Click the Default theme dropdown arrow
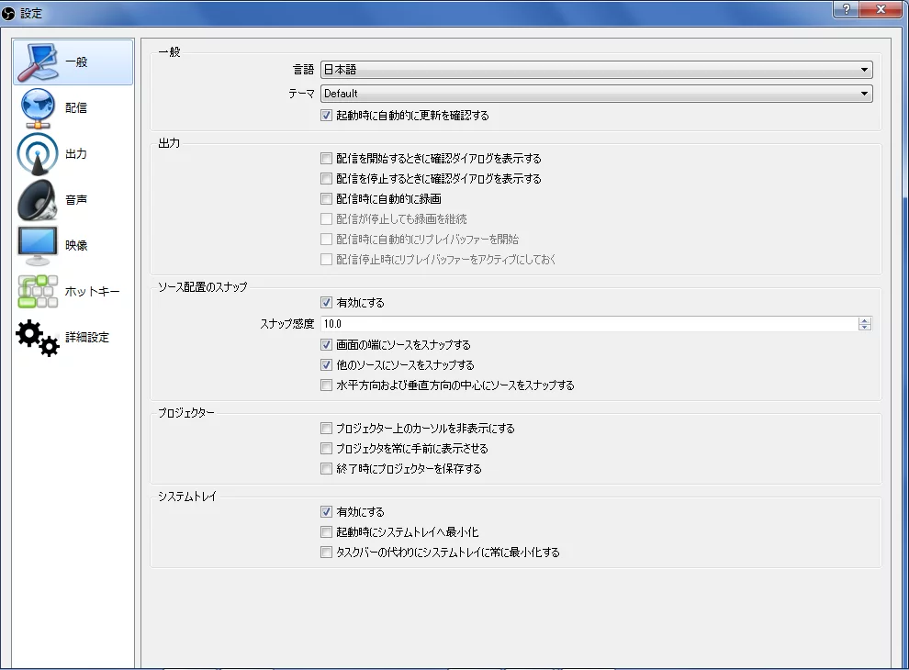 864,94
